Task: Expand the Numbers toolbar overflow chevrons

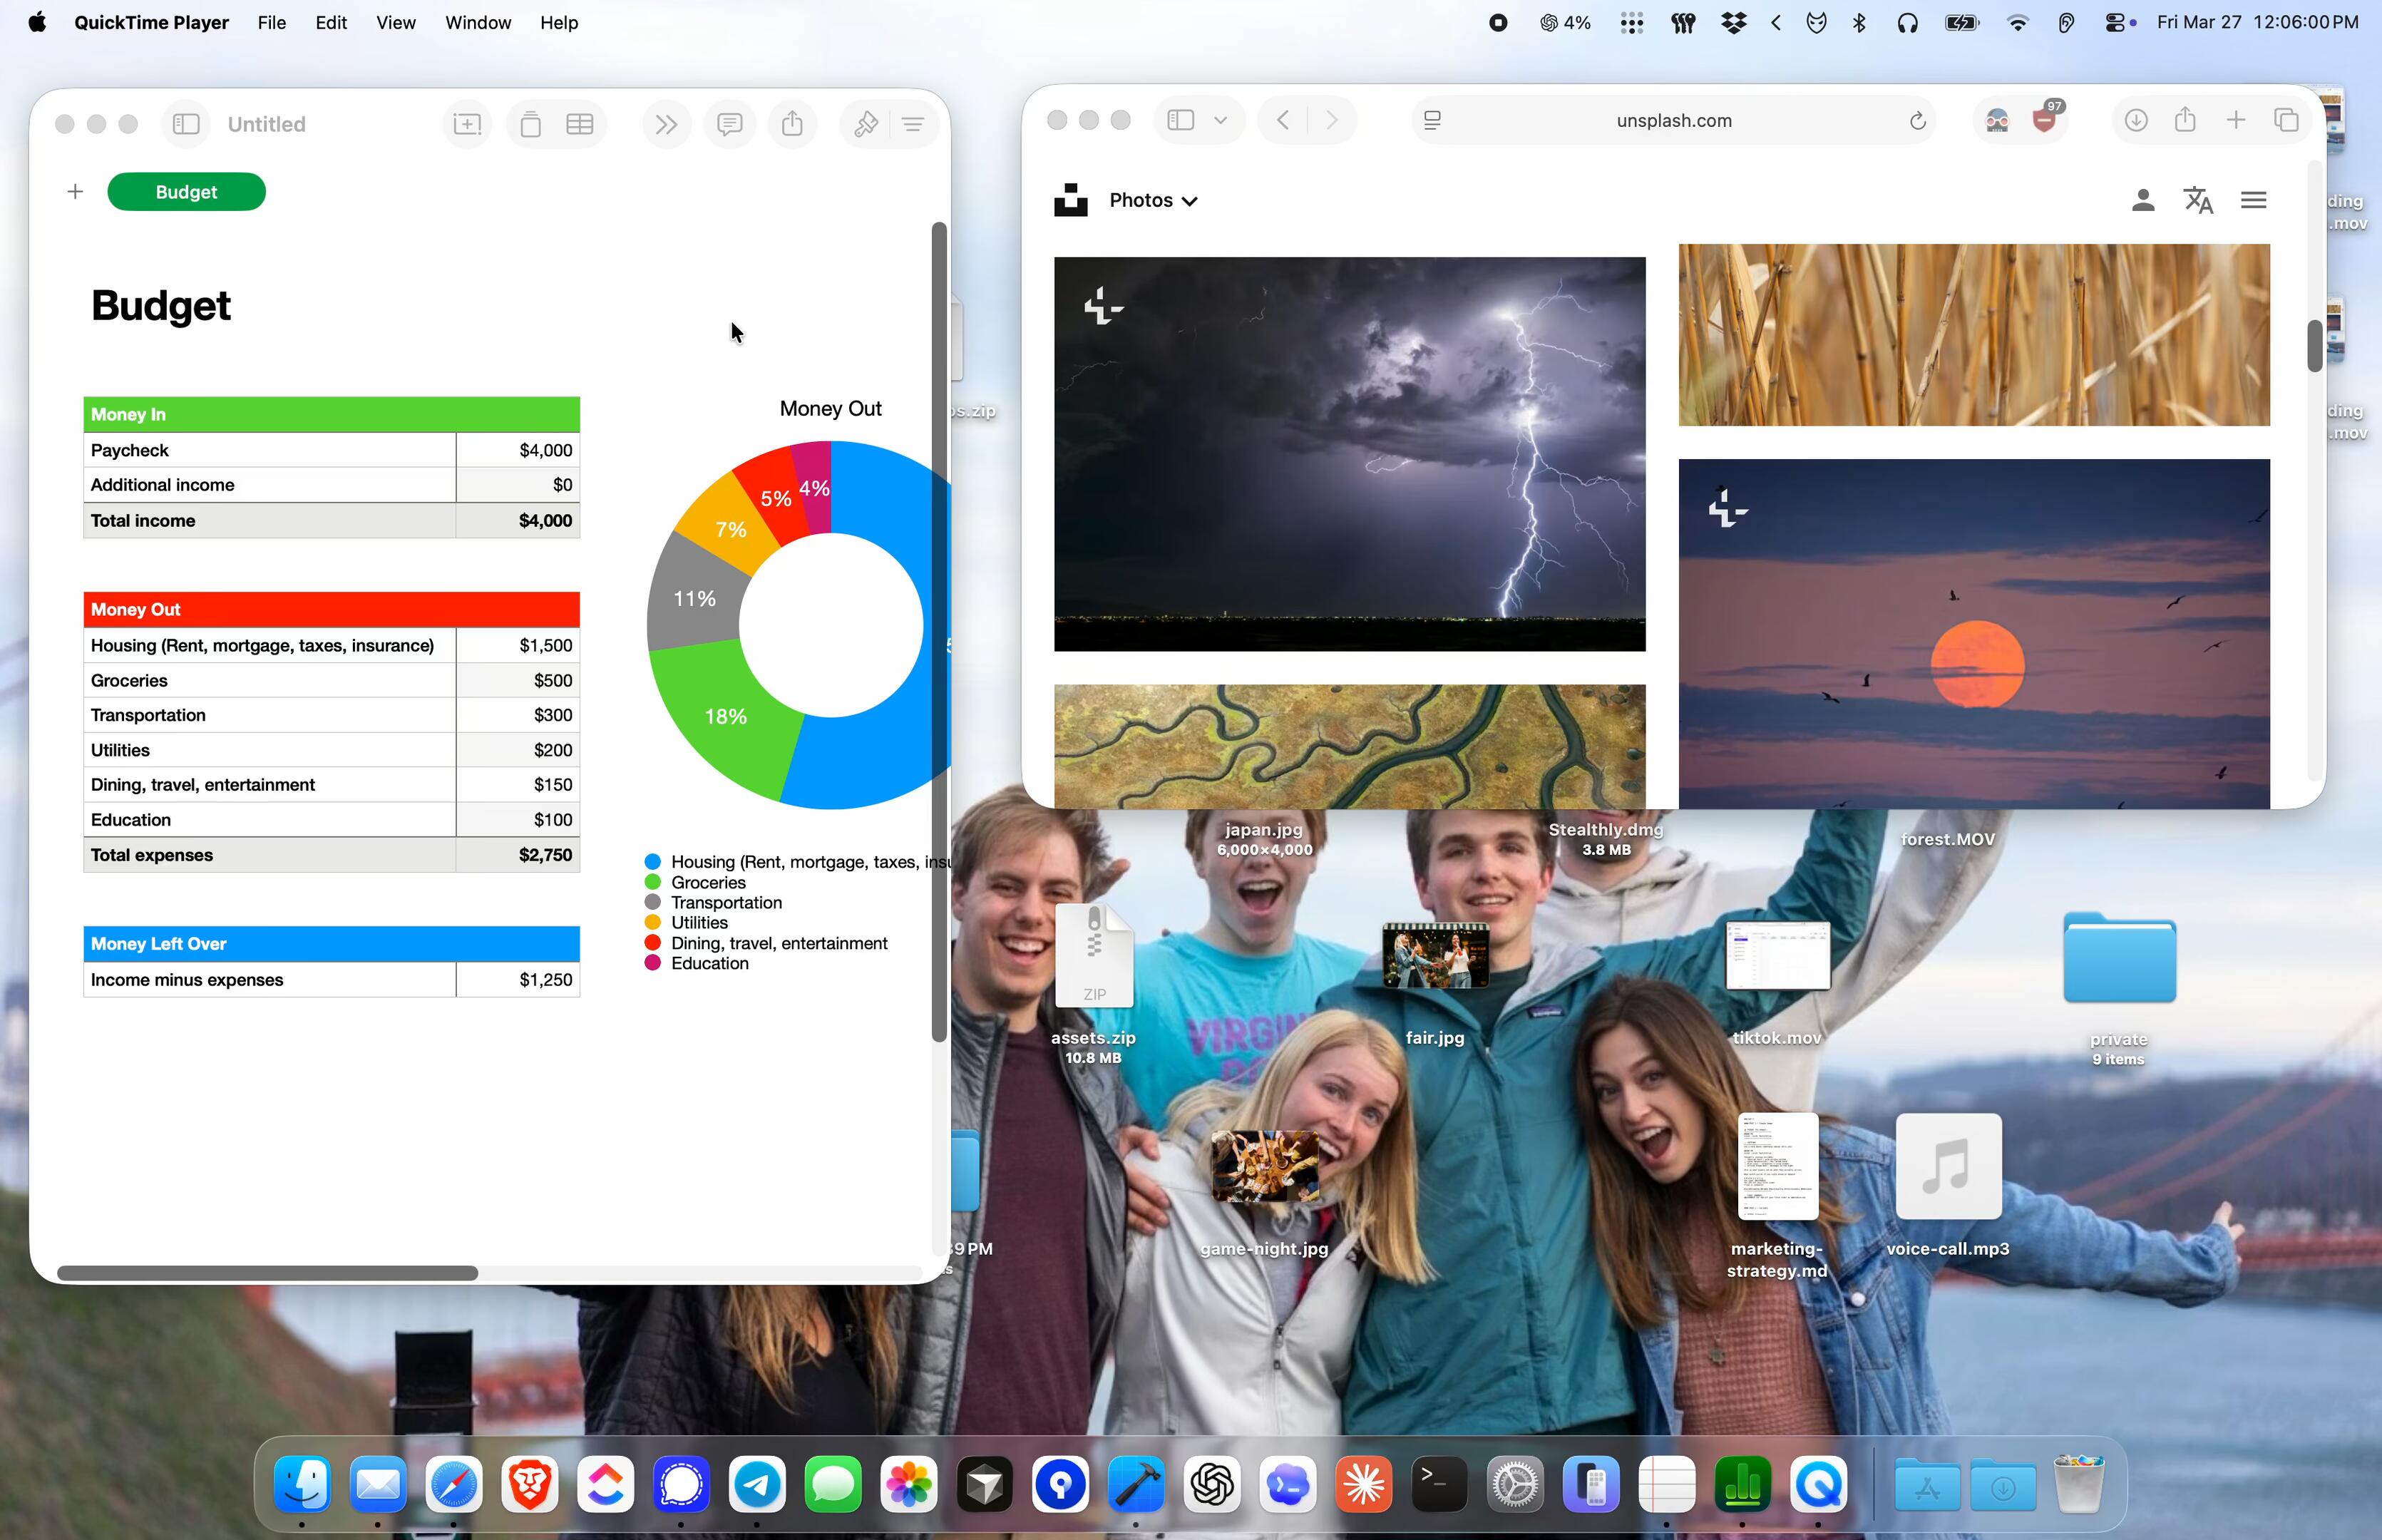Action: [x=666, y=124]
